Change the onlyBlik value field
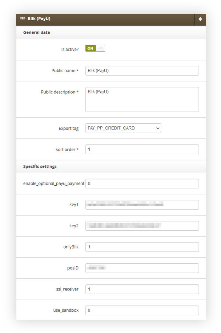 (x=142, y=247)
